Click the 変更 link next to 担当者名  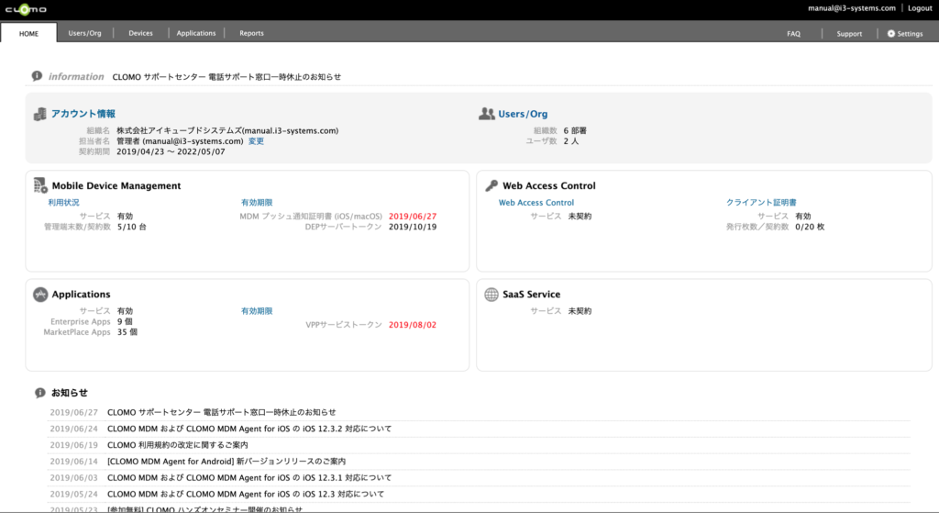[257, 140]
